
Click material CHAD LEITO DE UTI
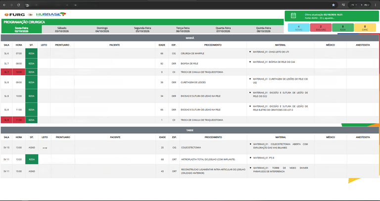click(271, 52)
